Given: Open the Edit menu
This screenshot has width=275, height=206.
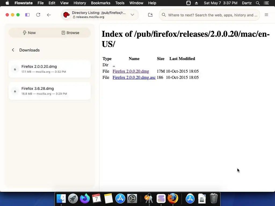Looking at the screenshot, I should tap(52, 3).
